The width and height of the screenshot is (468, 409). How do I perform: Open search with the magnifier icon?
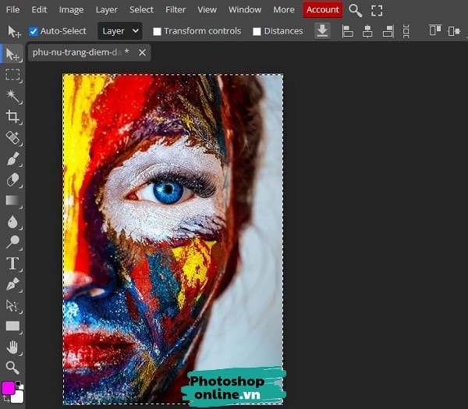click(355, 10)
